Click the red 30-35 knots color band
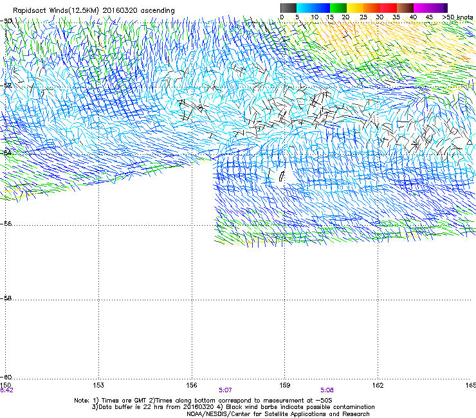 (x=389, y=8)
